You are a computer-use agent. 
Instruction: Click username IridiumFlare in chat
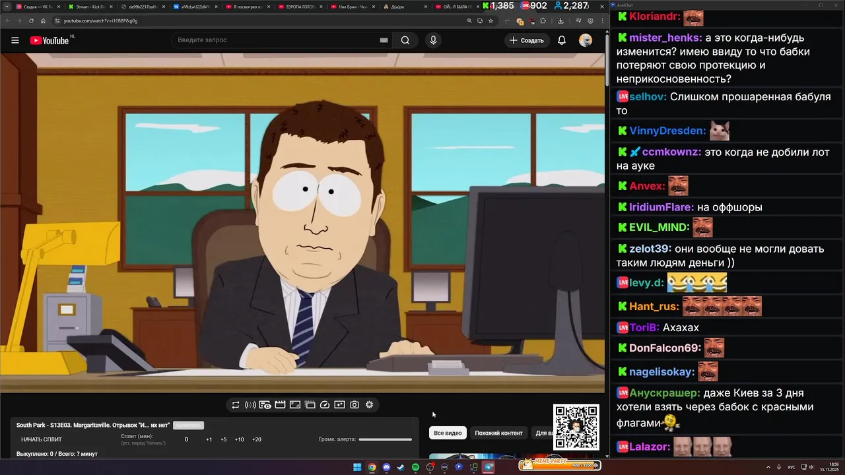661,207
